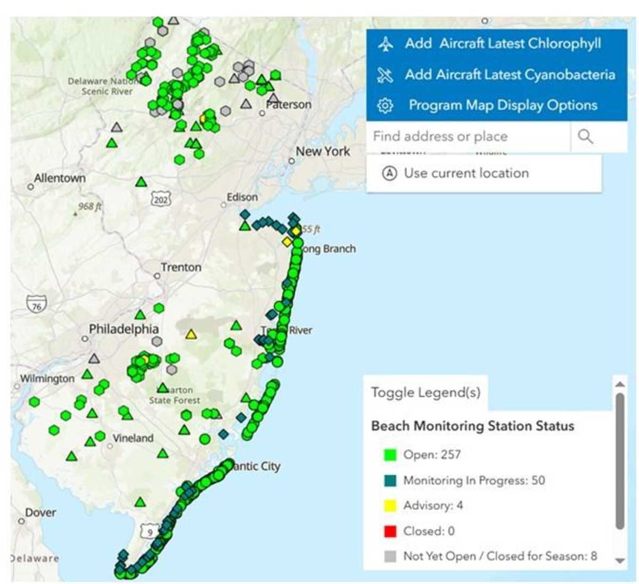Click the legend panel scroll down arrow
639x584 pixels.
(x=619, y=561)
